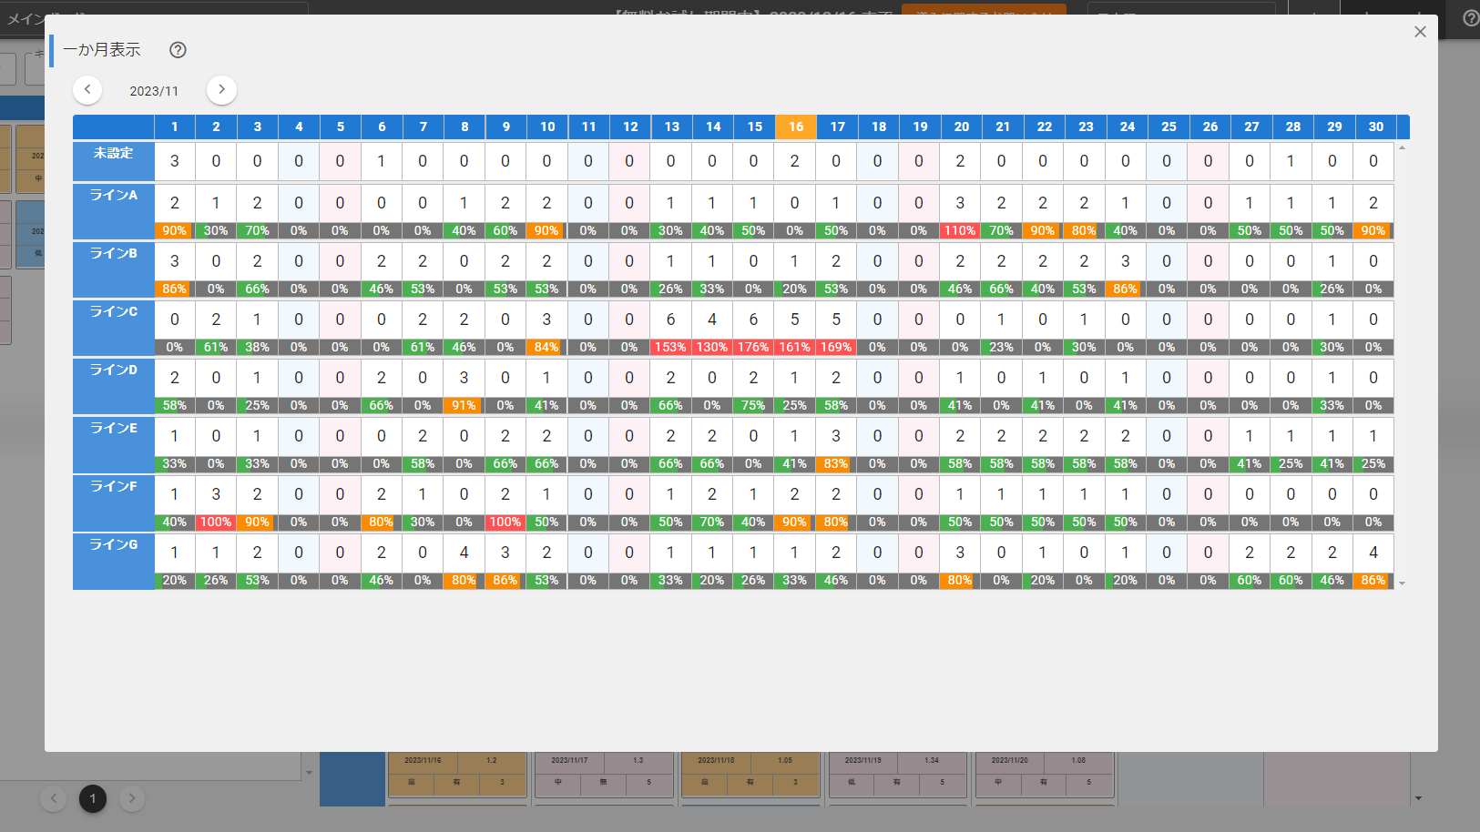Click the red 153% load bar in ラインC
1480x832 pixels.
[x=670, y=347]
